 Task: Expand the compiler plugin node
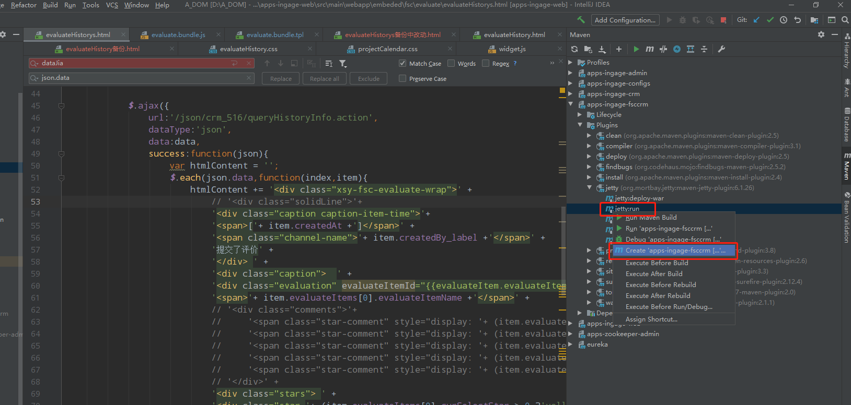click(x=590, y=146)
